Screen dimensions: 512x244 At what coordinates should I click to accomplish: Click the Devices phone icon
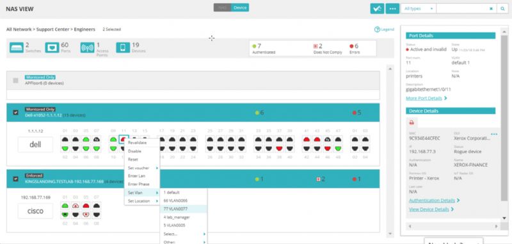point(123,47)
